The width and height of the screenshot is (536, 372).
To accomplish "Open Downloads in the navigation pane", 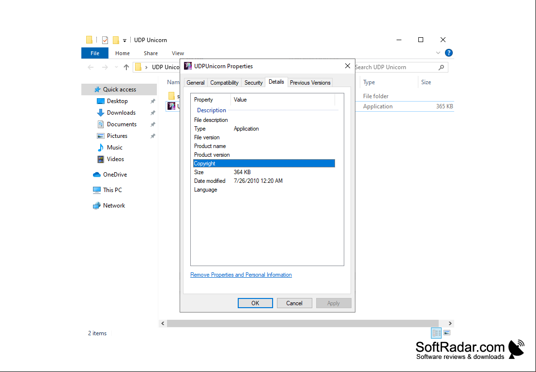I will pyautogui.click(x=121, y=113).
